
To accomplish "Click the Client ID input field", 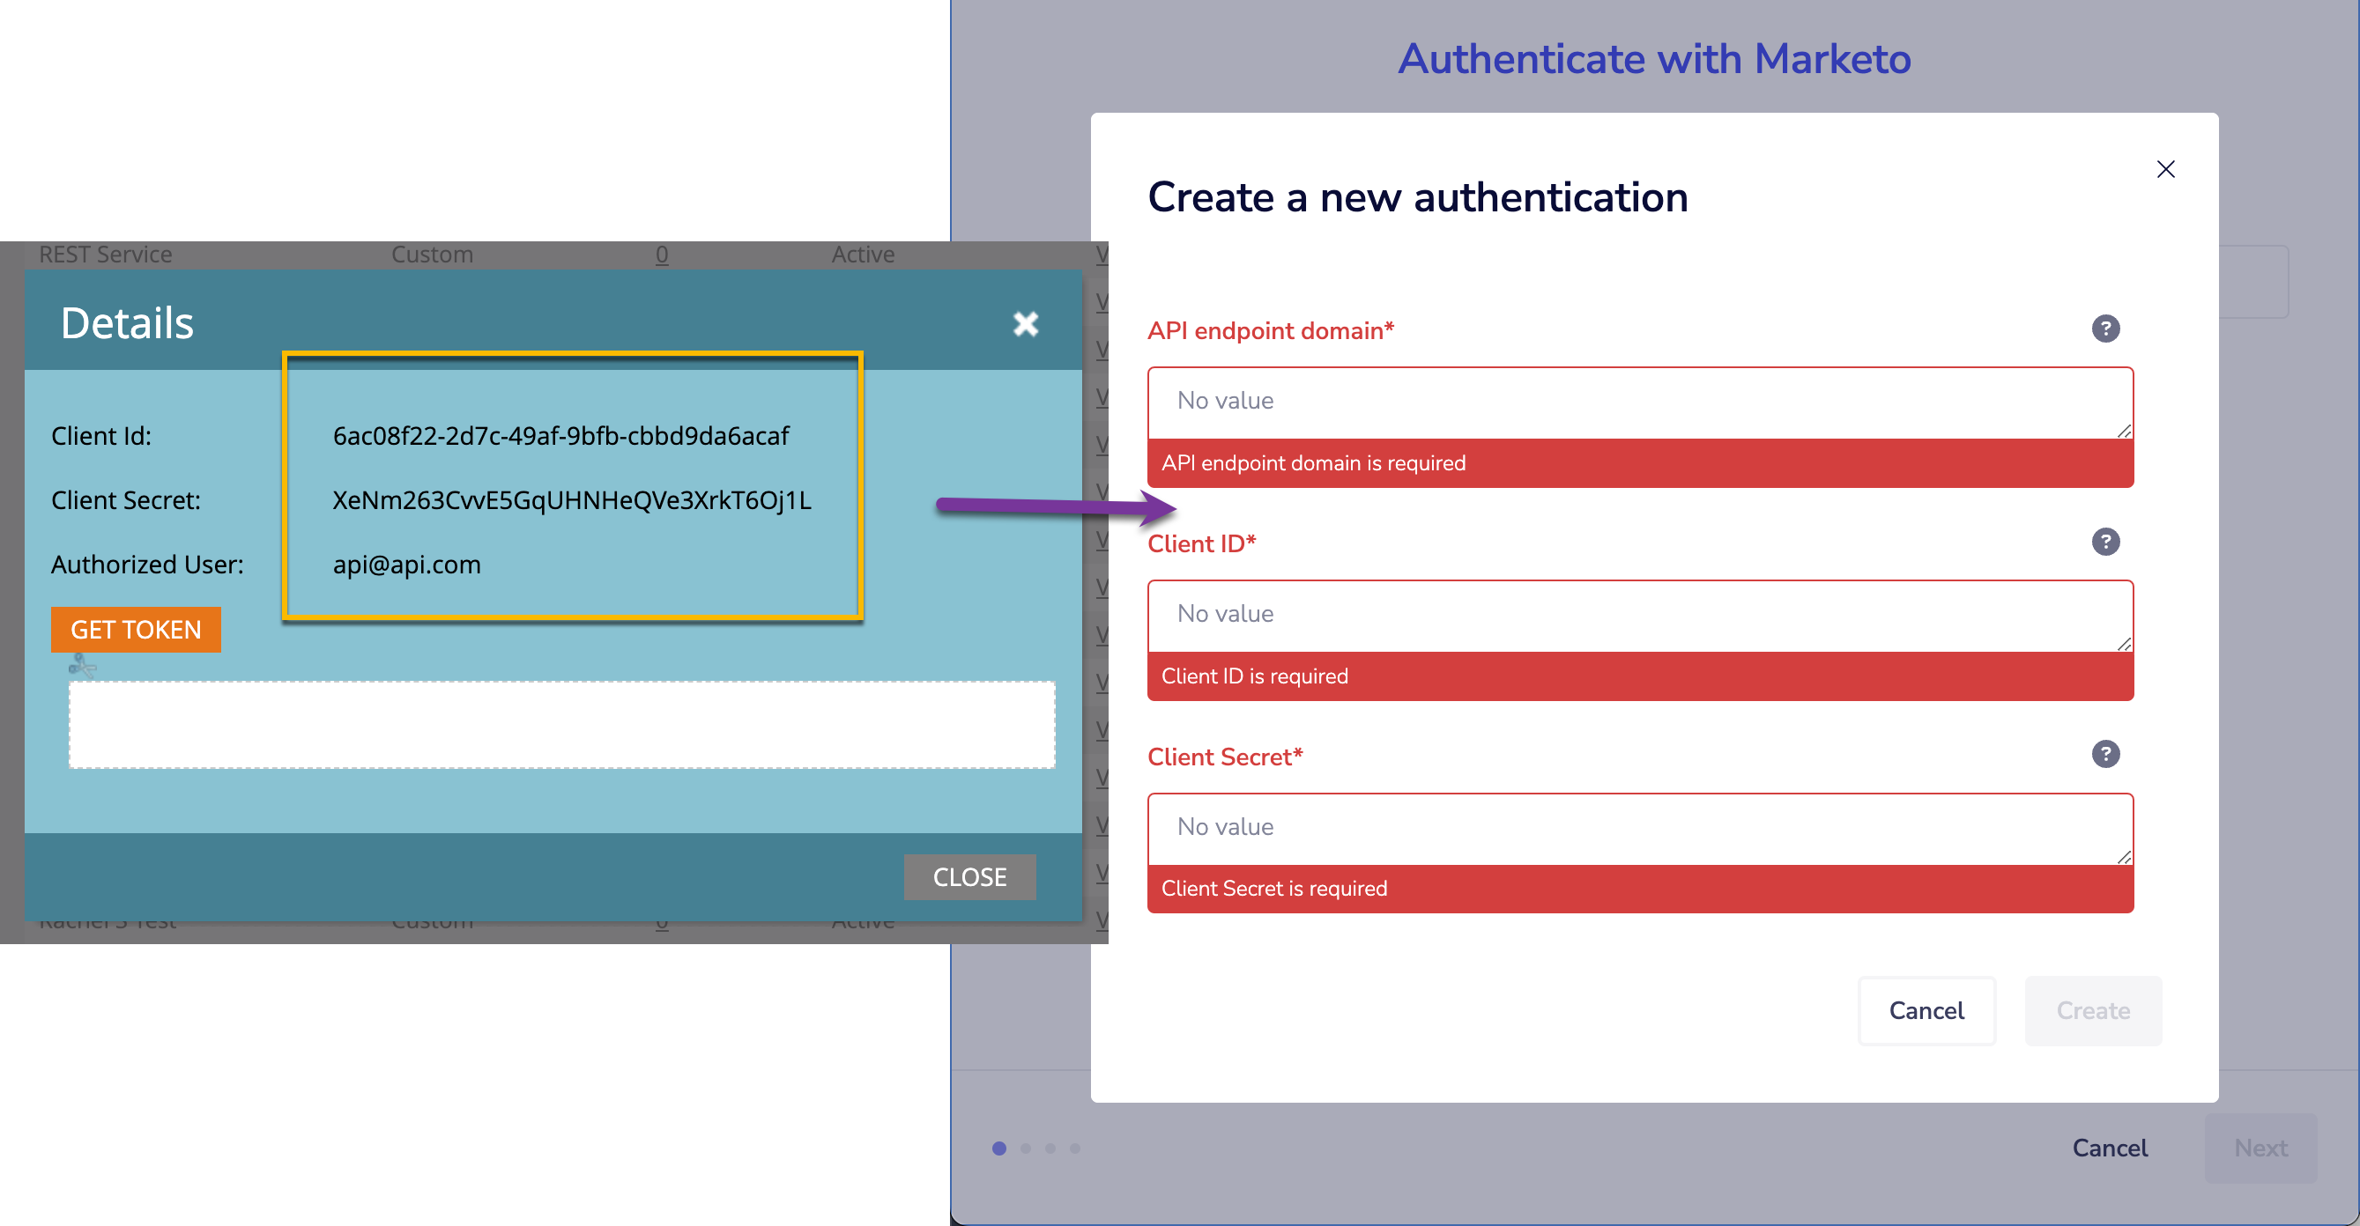I will click(x=1640, y=616).
